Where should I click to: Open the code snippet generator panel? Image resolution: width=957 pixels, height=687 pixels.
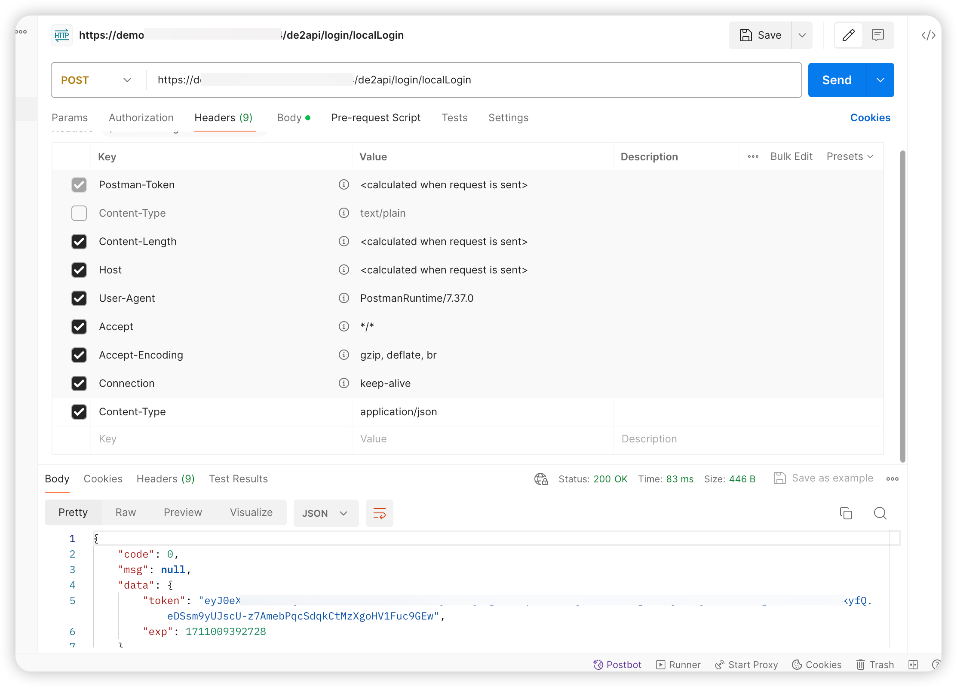[928, 35]
